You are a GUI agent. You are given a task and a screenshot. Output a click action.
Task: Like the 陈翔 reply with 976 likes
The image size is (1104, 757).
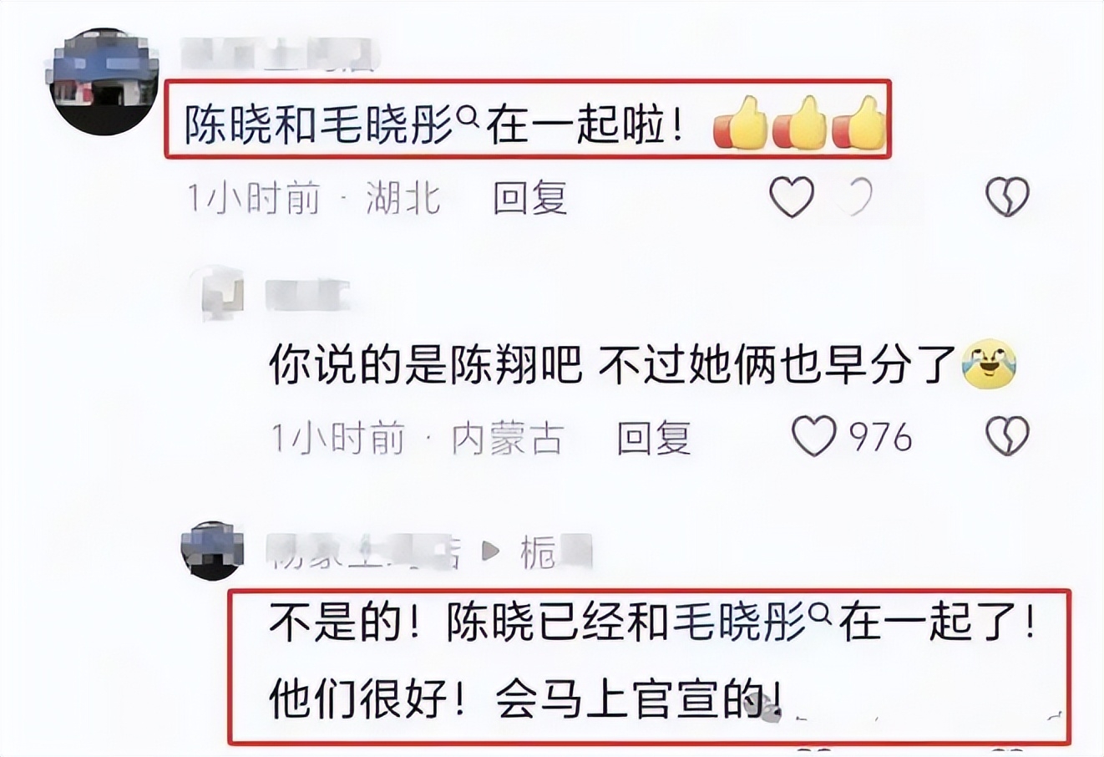pos(813,437)
